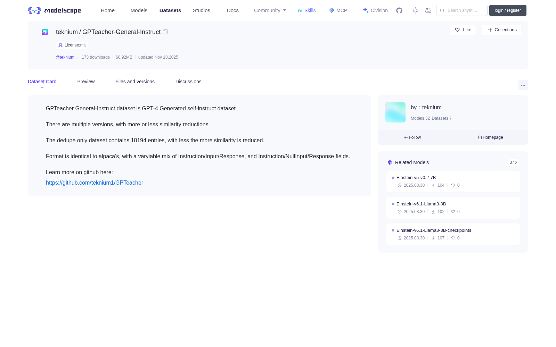The width and height of the screenshot is (556, 347).
Task: Click the 'updated Nov 18,2025' text
Action: pos(158,57)
